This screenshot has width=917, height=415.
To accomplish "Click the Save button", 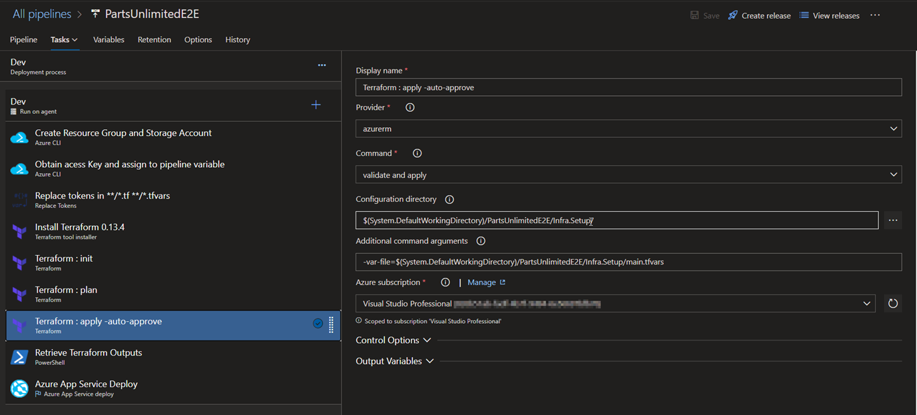I will [x=705, y=15].
